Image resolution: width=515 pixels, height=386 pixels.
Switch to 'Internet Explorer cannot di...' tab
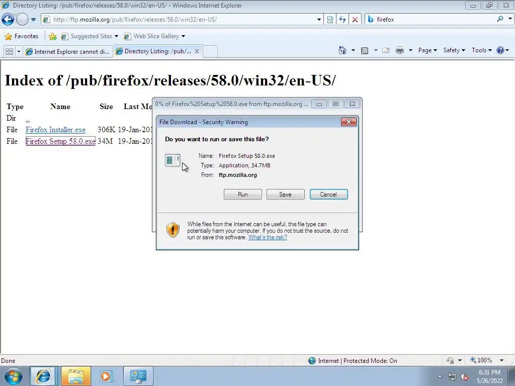[68, 52]
